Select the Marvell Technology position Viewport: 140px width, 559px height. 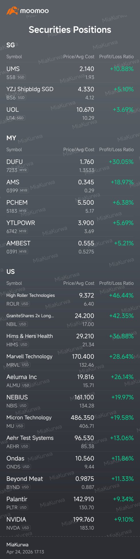(x=70, y=360)
